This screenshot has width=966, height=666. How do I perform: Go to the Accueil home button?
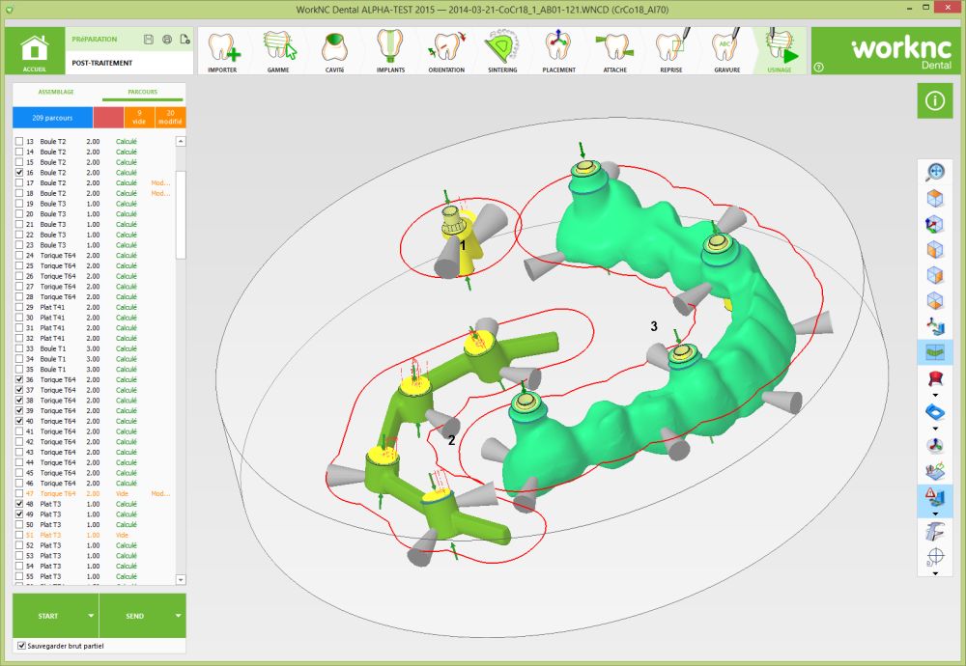tap(35, 51)
